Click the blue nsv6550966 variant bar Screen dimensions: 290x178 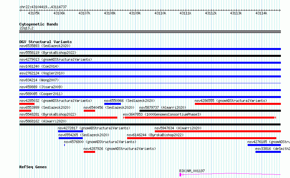112,104
